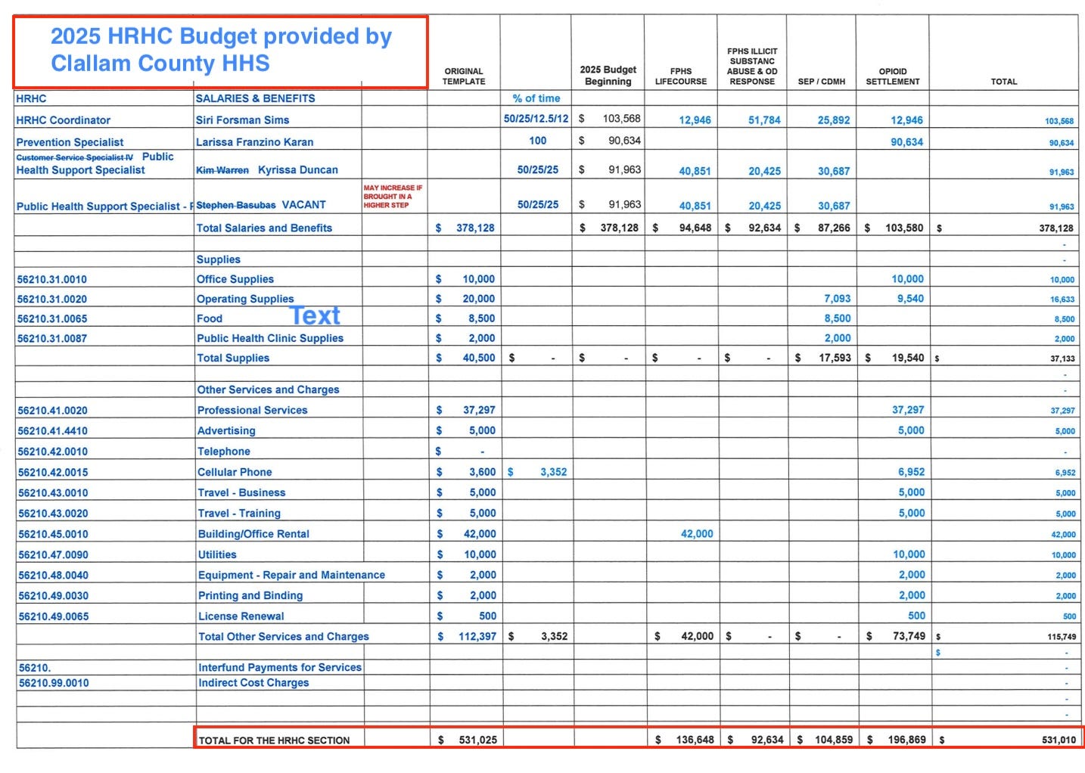Select the FPHS Lifecourse section total "136,648"
This screenshot has width=1085, height=773.
click(695, 740)
